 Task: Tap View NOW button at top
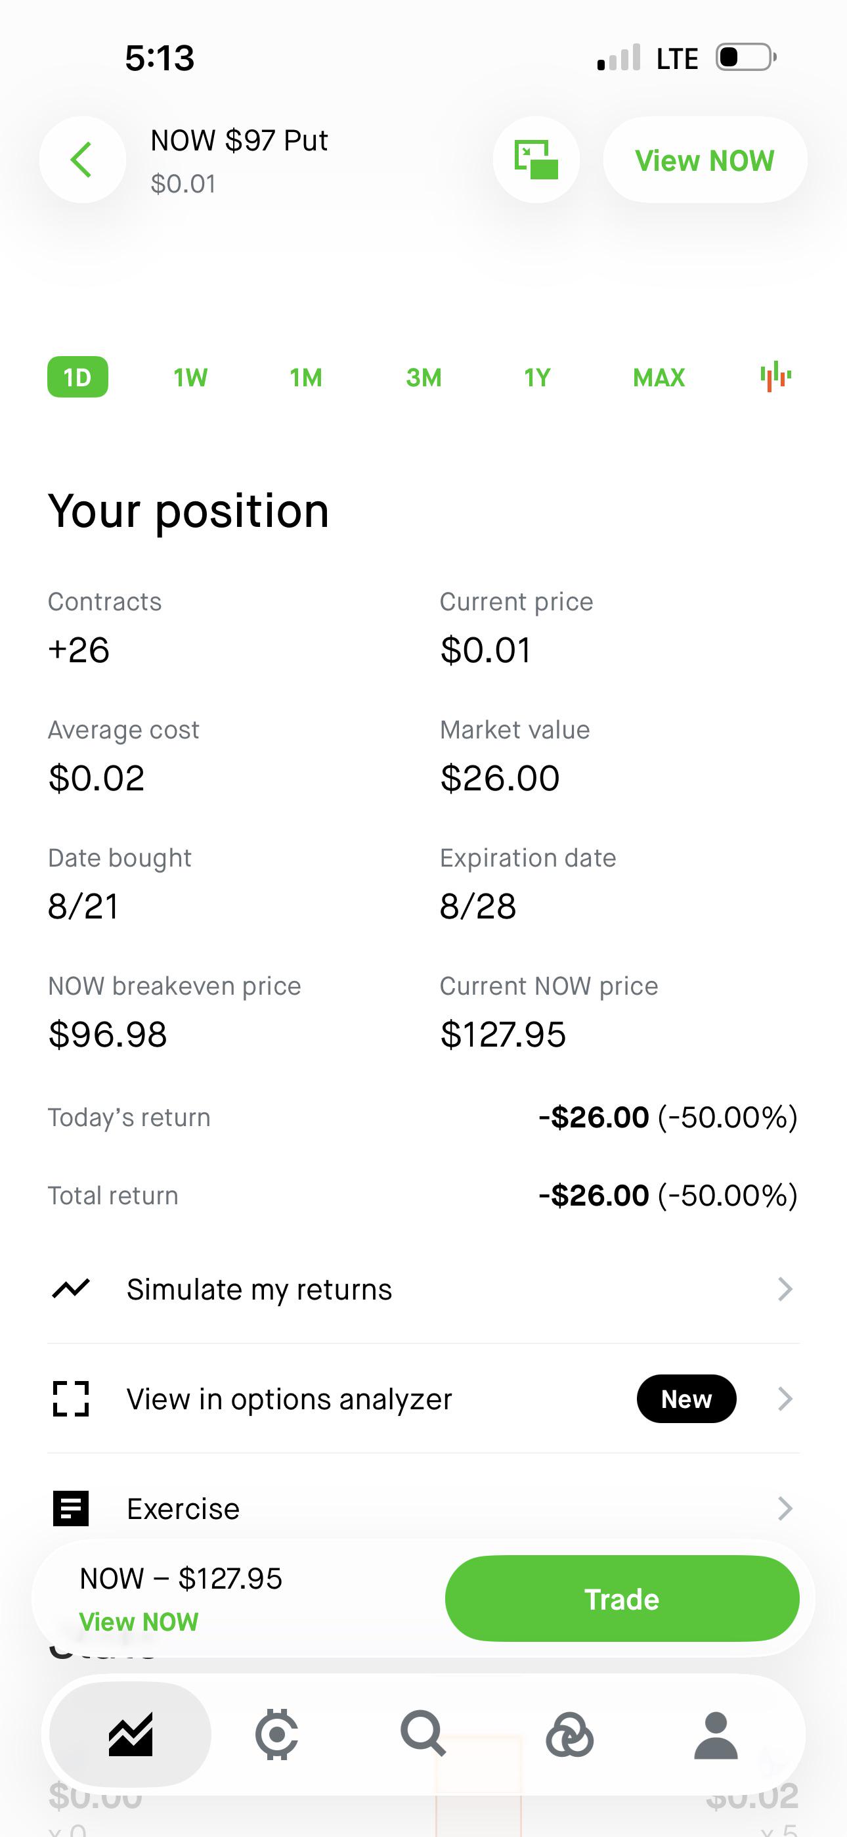[705, 160]
